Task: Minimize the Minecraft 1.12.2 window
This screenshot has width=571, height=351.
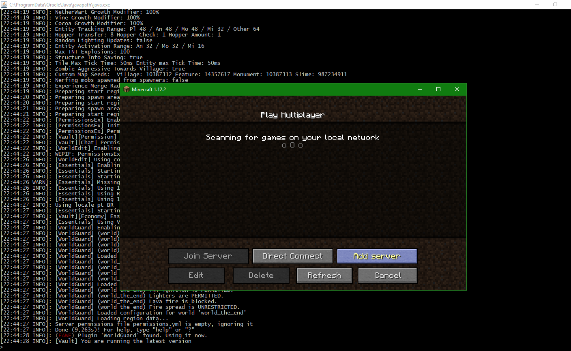Action: tap(420, 89)
